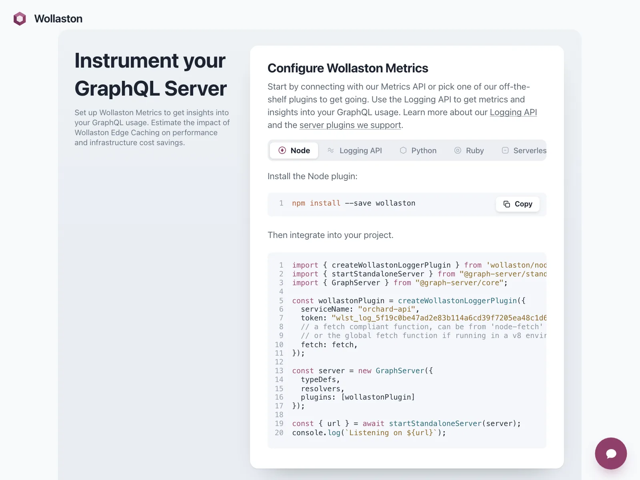
Task: Click the 'Start by connecting with our Metrics API' paragraph
Action: (x=402, y=106)
